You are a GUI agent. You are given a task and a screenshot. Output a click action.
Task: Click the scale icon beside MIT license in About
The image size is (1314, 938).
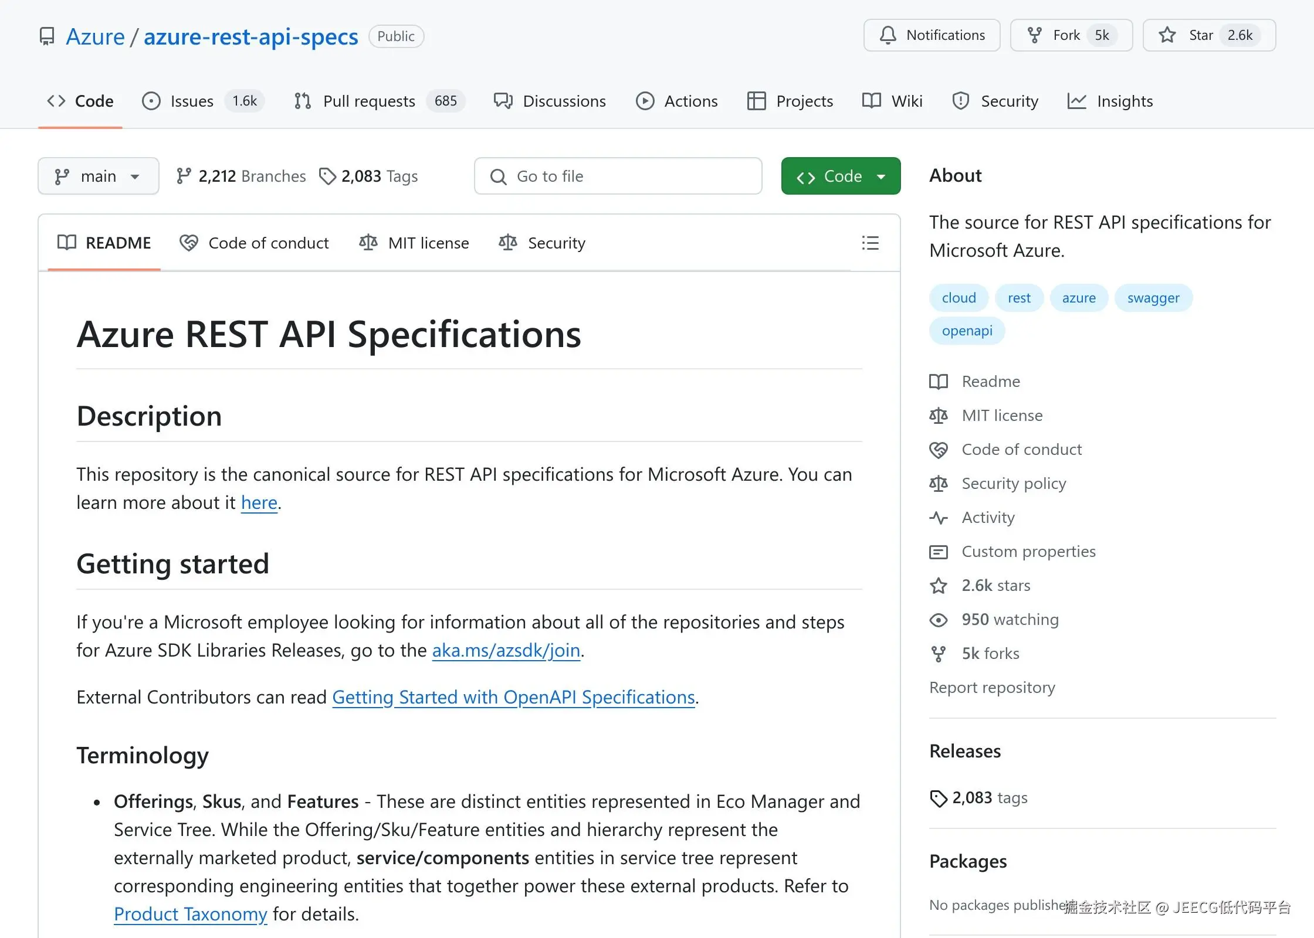pos(939,416)
